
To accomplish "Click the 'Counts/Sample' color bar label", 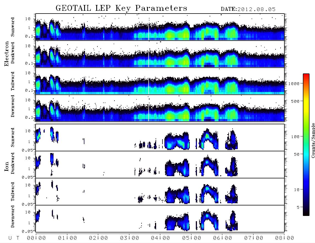I will tap(313, 140).
